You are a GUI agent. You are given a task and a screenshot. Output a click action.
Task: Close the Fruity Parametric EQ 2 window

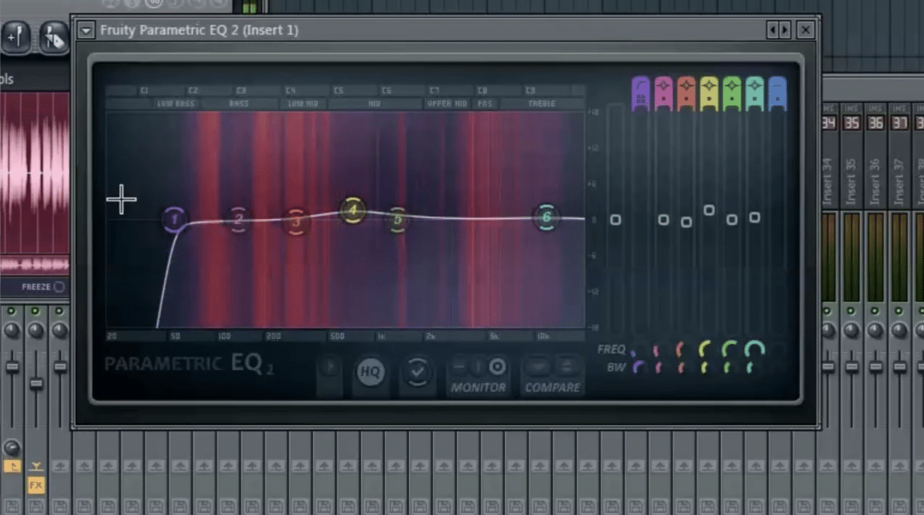[x=805, y=30]
